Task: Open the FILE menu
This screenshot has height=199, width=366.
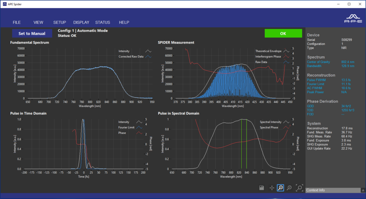Action: coord(16,22)
